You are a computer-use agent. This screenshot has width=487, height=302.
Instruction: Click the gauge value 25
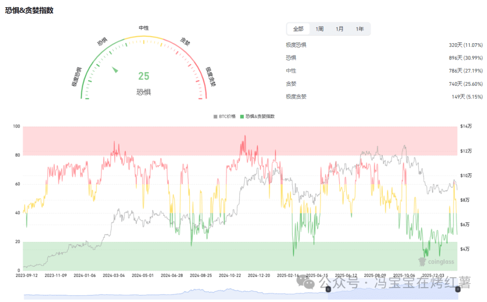click(144, 76)
